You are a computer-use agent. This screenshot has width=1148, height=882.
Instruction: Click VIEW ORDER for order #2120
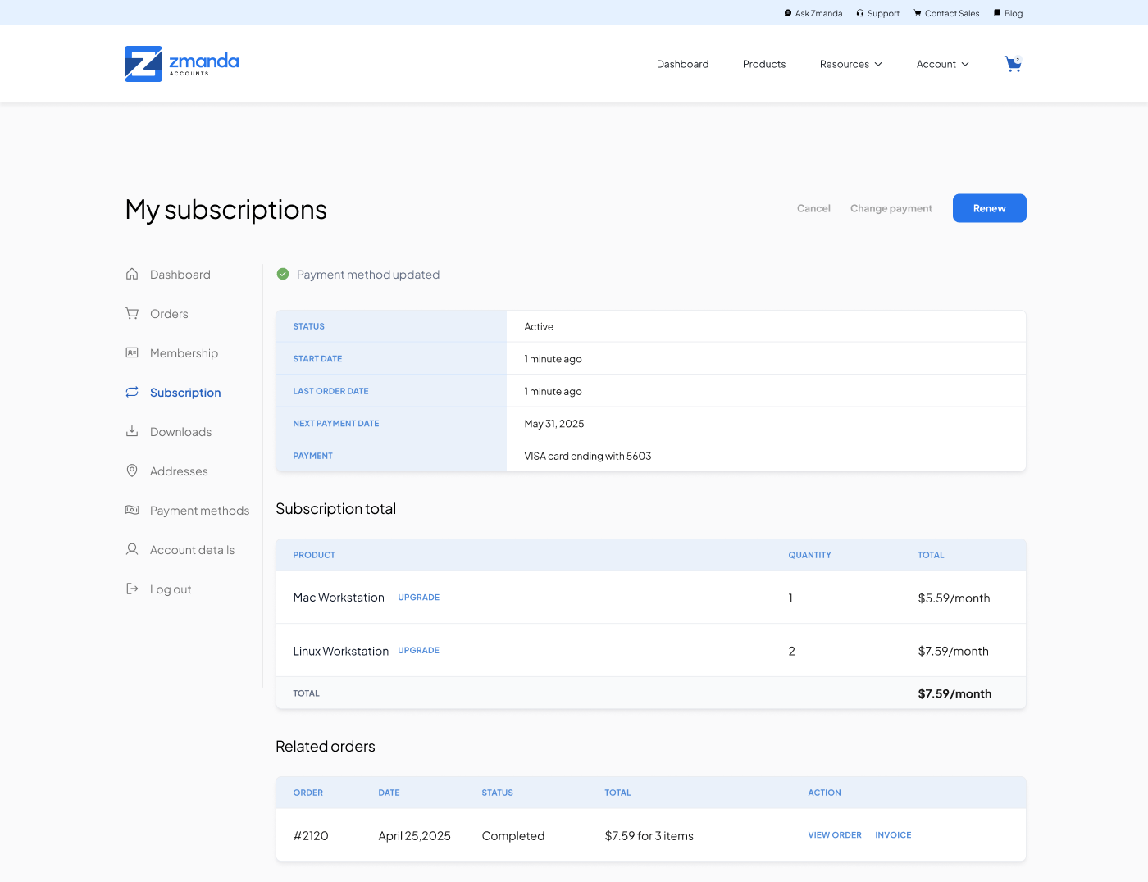click(835, 835)
